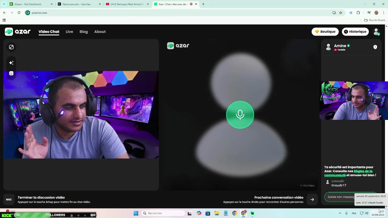This screenshot has width=388, height=218.
Task: Click the Kick streamer webcam overlay thumbnail
Action: [x=354, y=101]
